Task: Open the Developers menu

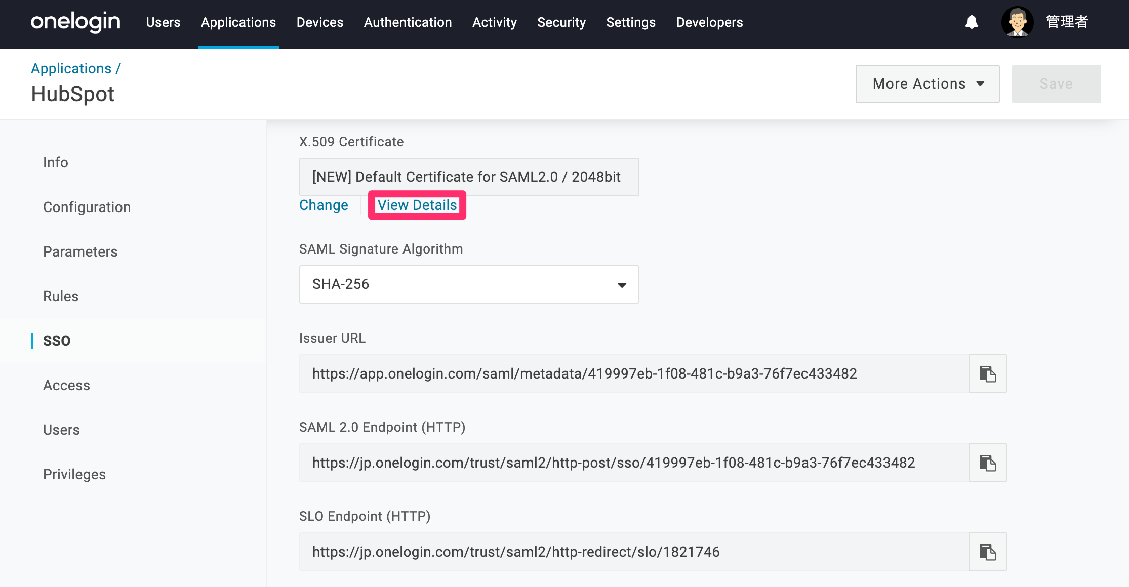Action: [710, 22]
